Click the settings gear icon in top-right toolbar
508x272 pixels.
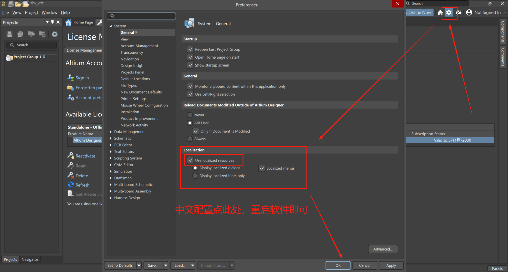449,12
